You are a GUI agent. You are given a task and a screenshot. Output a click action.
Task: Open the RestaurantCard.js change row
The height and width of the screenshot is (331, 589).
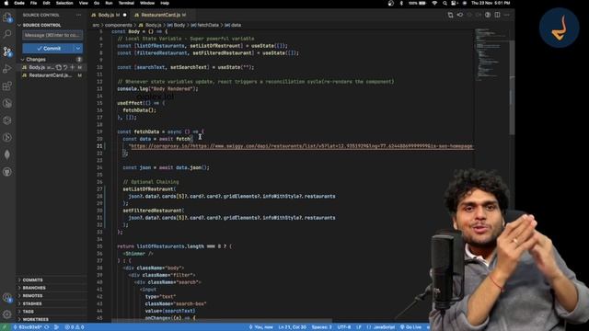pyautogui.click(x=52, y=75)
